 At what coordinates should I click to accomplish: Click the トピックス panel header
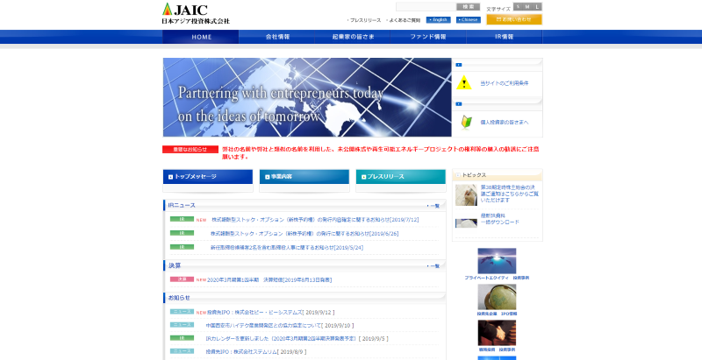coord(498,175)
